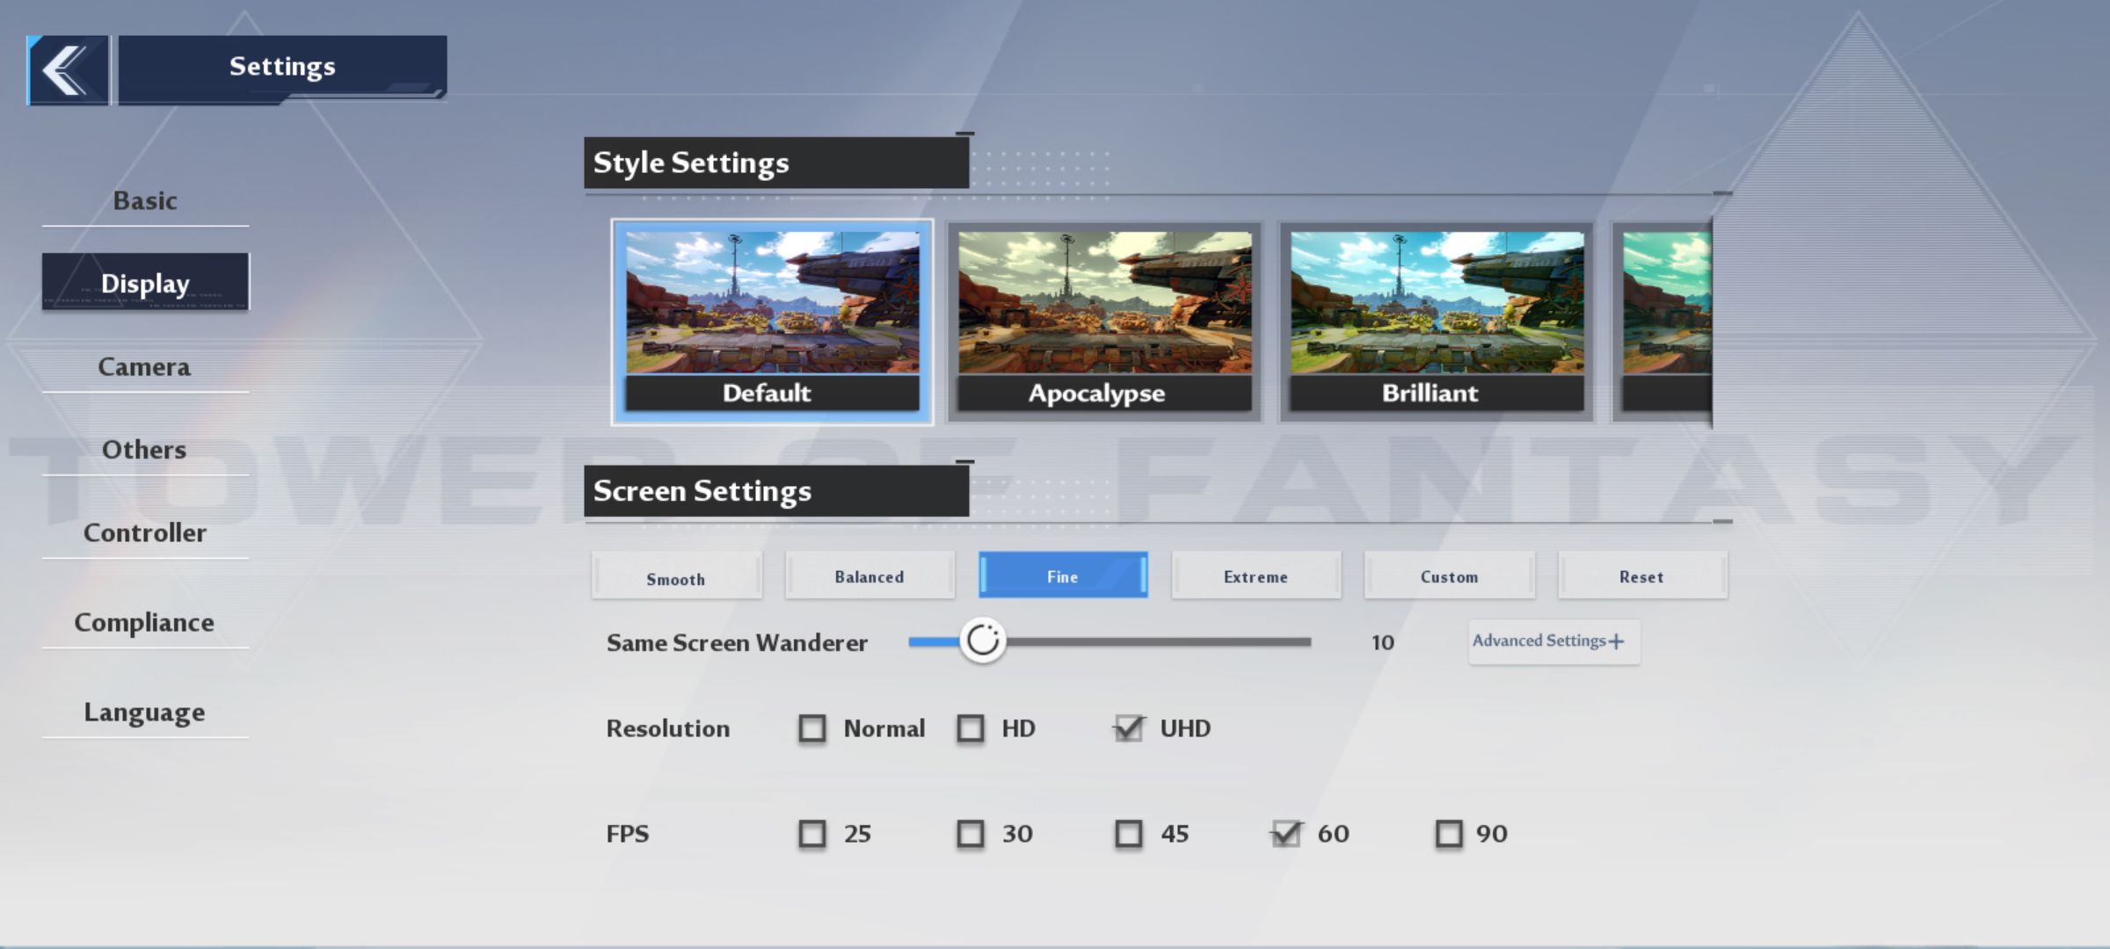
Task: Select the Smooth screen quality preset
Action: (674, 576)
